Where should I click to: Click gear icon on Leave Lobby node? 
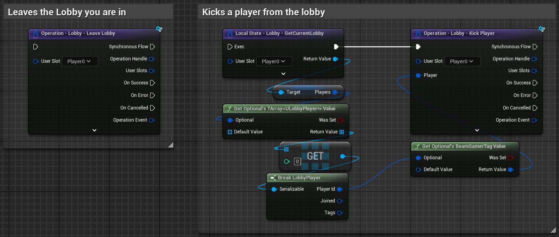(159, 29)
